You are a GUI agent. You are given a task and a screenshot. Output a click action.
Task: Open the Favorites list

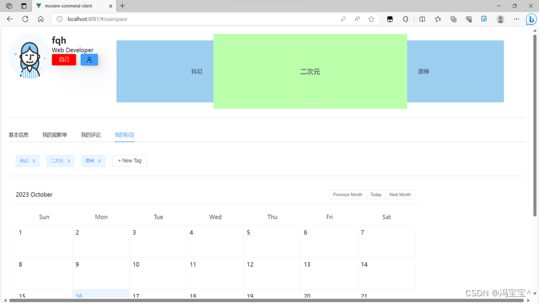[437, 19]
